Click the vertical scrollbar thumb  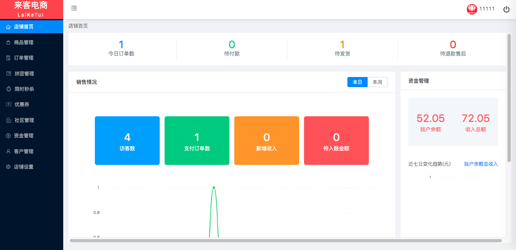(509, 98)
